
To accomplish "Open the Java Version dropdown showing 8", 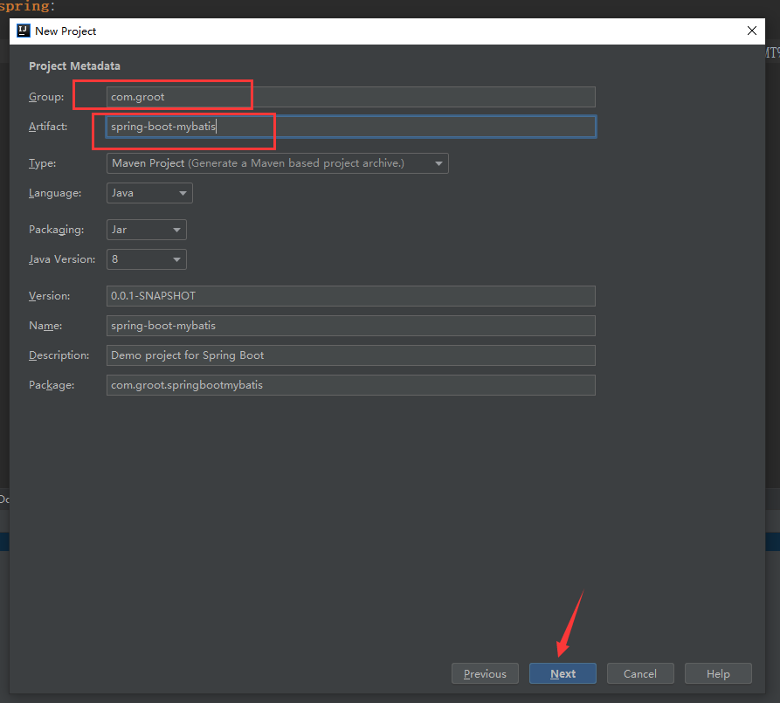I will point(146,259).
